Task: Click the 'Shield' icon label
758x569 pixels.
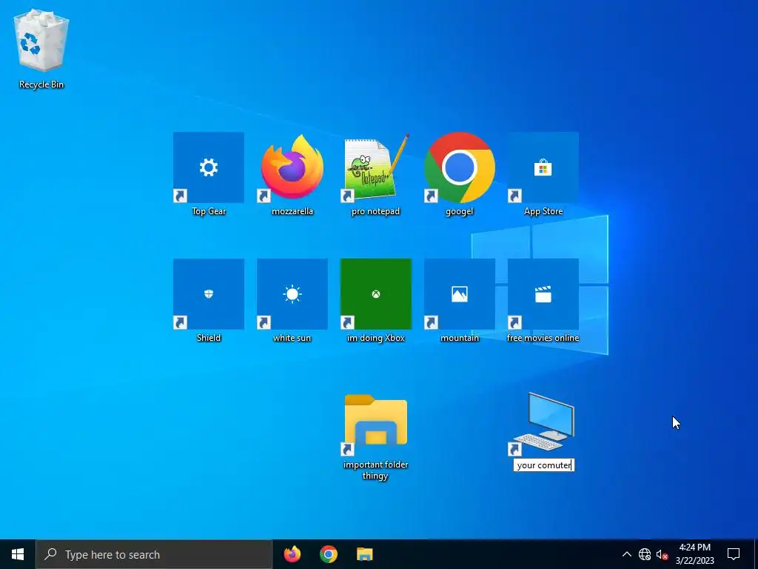Action: [208, 338]
